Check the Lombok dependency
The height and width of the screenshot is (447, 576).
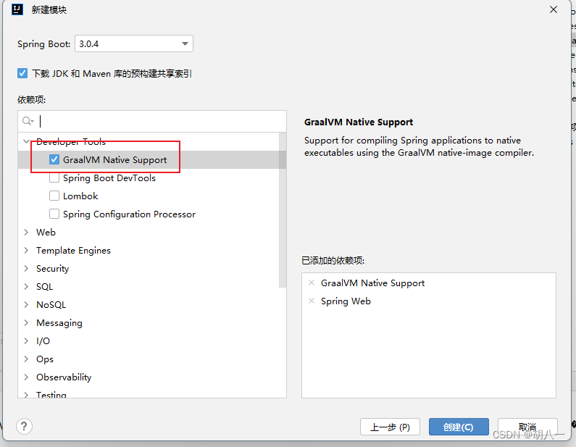tap(54, 196)
